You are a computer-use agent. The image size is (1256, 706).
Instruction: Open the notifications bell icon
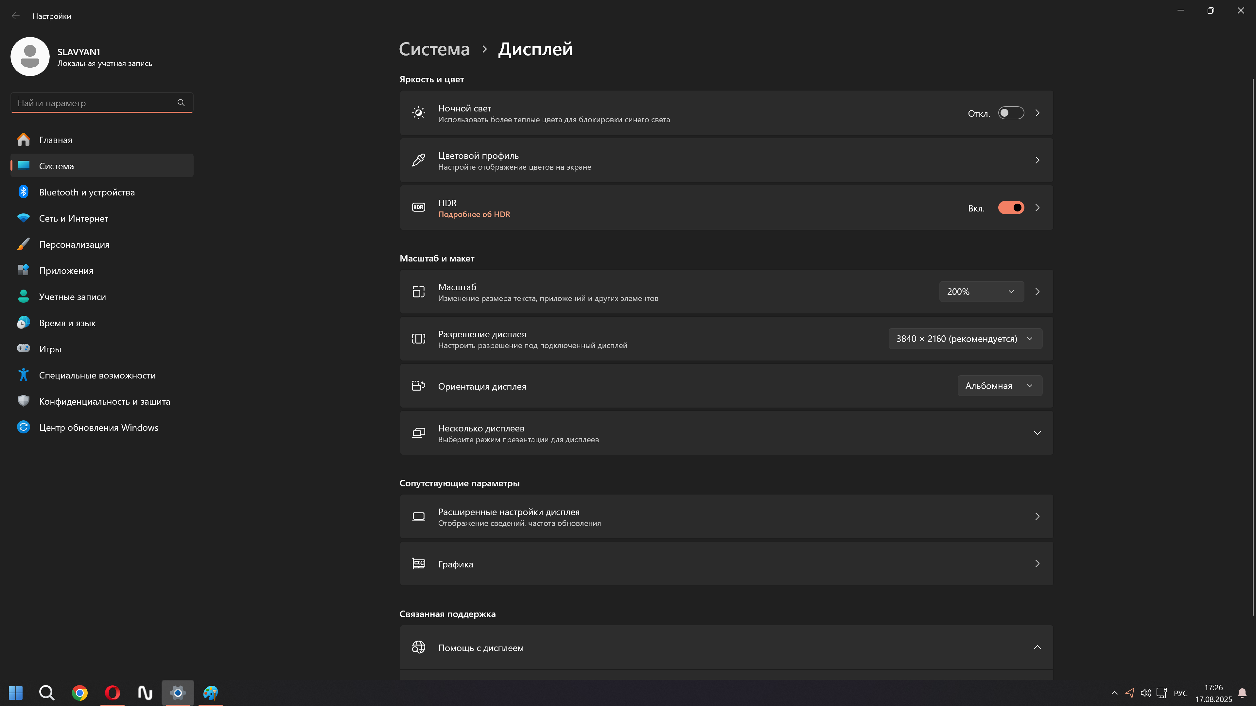click(1242, 693)
